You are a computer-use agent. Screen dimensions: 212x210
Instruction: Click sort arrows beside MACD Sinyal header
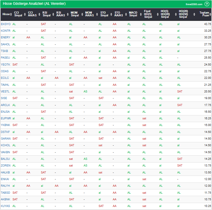pos(140,14)
